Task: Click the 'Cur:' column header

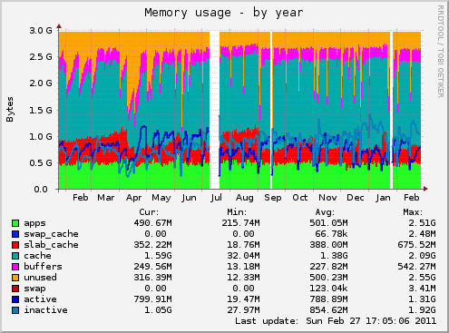Action: click(149, 212)
